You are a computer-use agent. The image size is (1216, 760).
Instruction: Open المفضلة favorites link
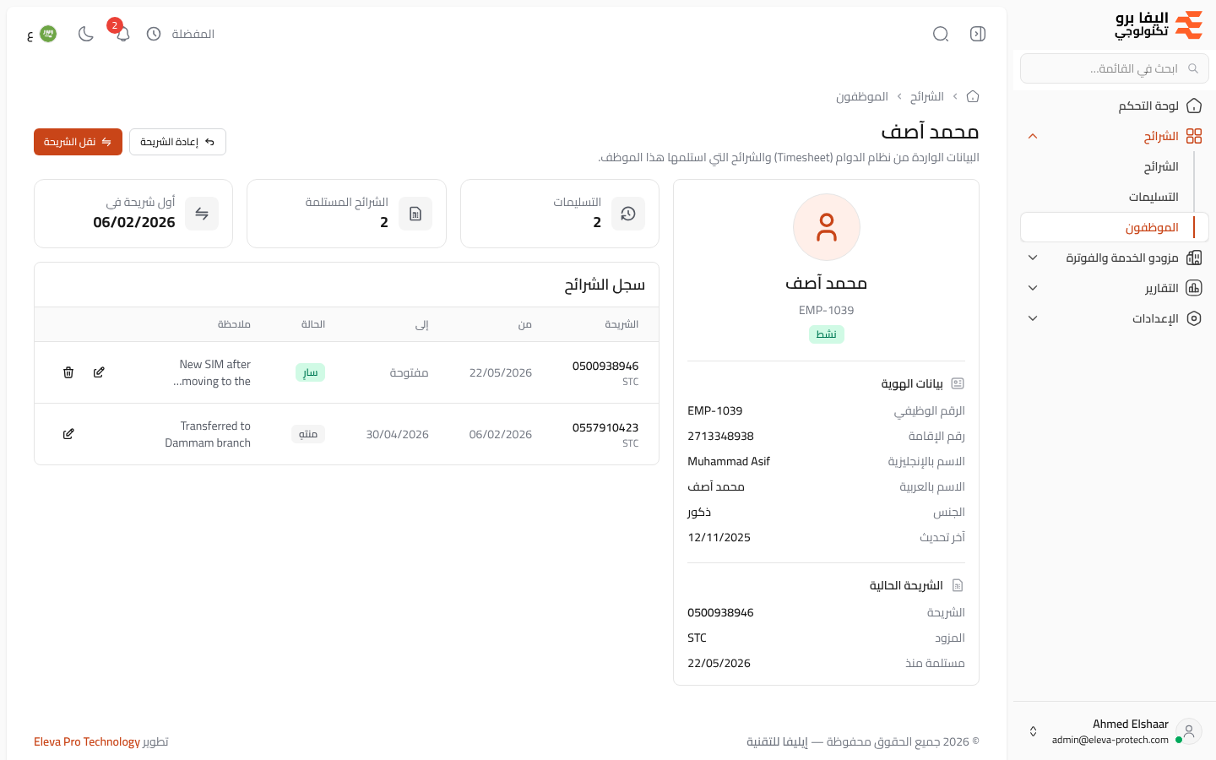coord(193,34)
